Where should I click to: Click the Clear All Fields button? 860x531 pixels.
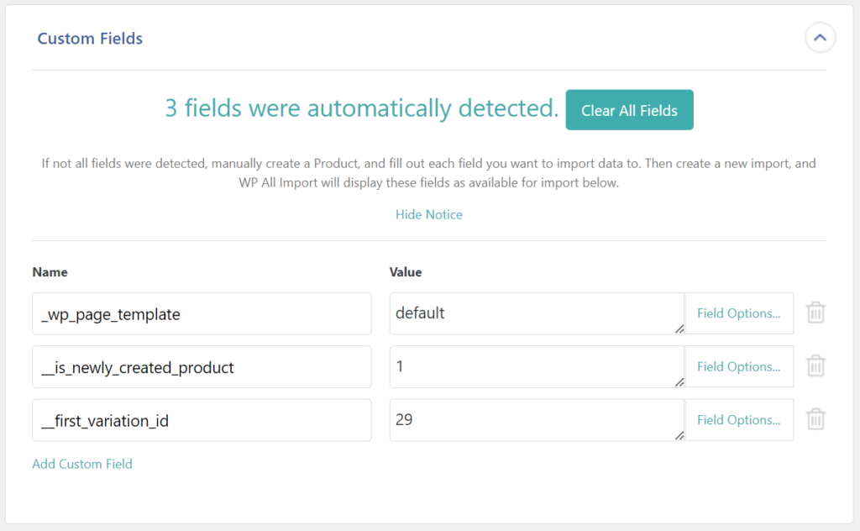click(629, 110)
